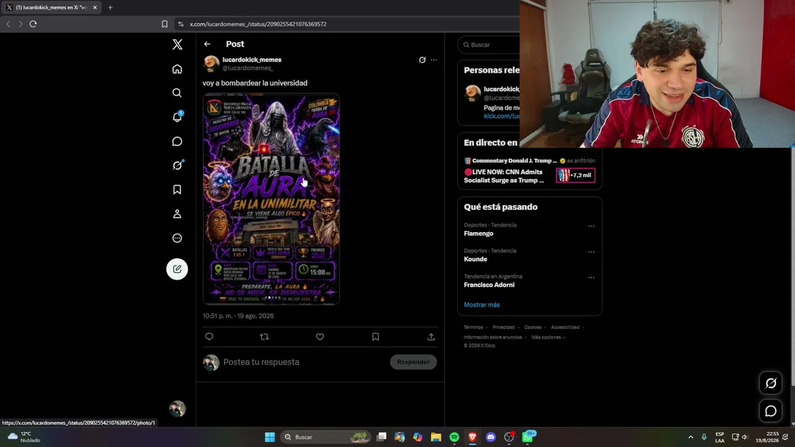Open more options for the Kounde trend

[x=591, y=251]
